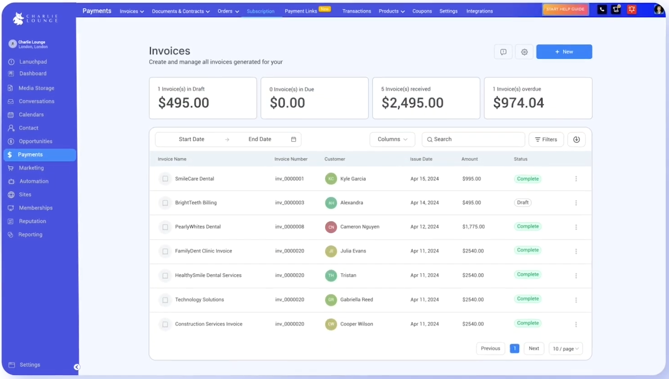Screen dimensions: 669x379
Task: Select Payments in the sidebar
Action: coord(39,154)
